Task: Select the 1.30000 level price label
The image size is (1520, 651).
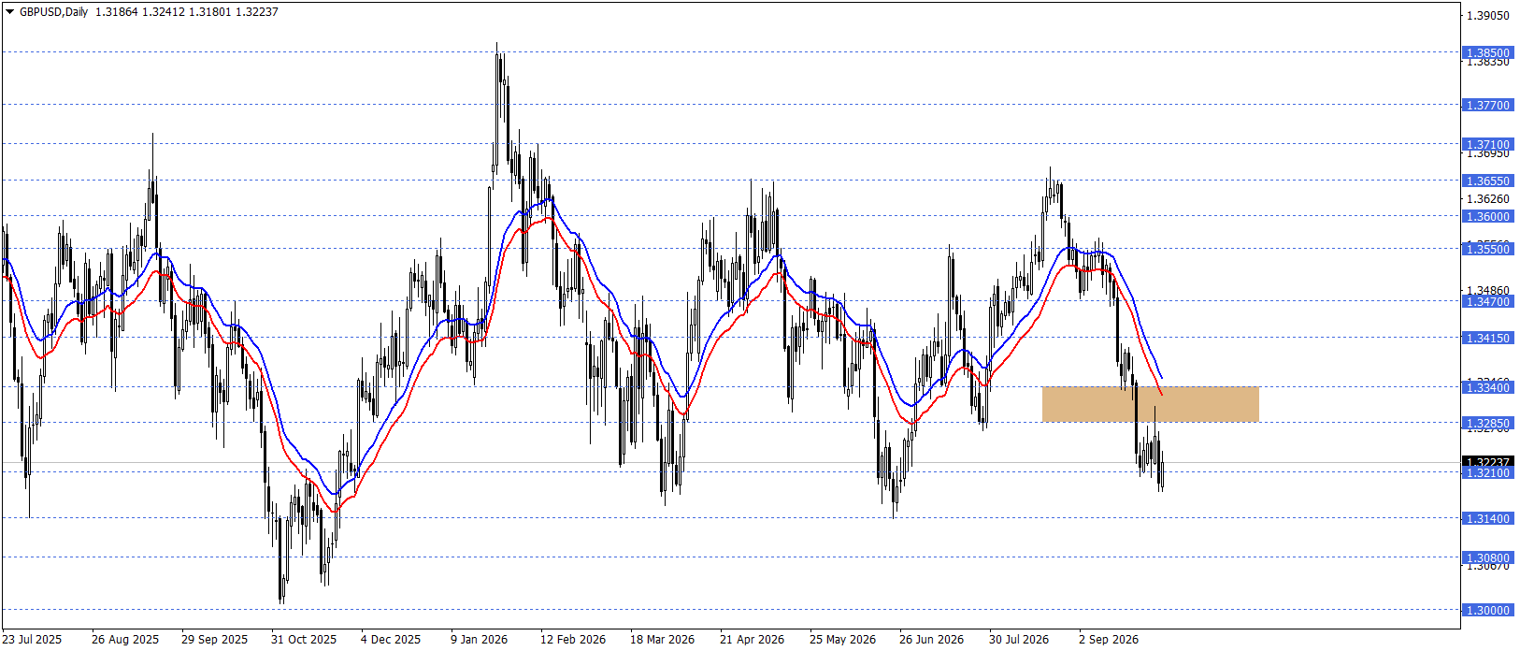Action: pos(1487,610)
